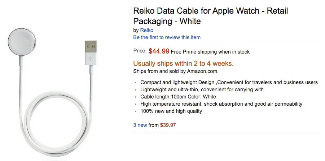Select the "Lightweight and ultra-thin" bullet

202,89
